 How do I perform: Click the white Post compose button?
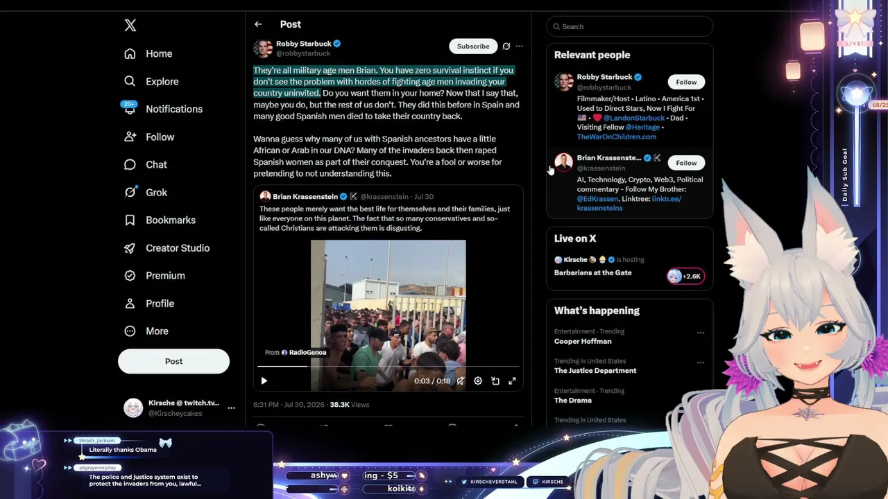coord(173,361)
